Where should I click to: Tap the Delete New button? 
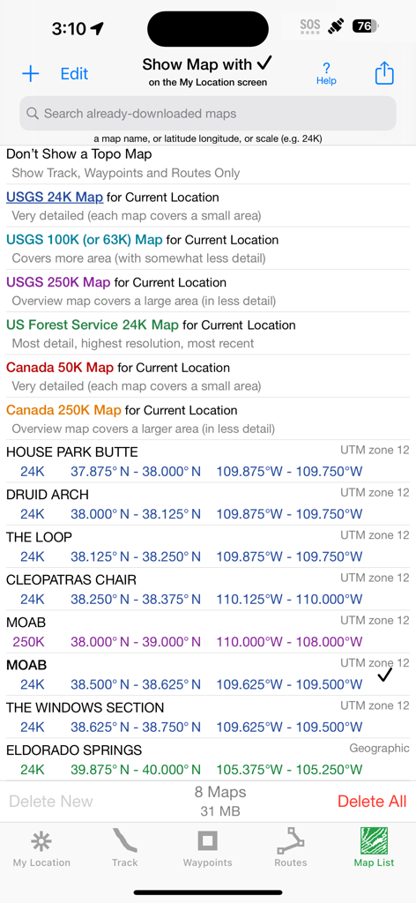click(x=51, y=801)
